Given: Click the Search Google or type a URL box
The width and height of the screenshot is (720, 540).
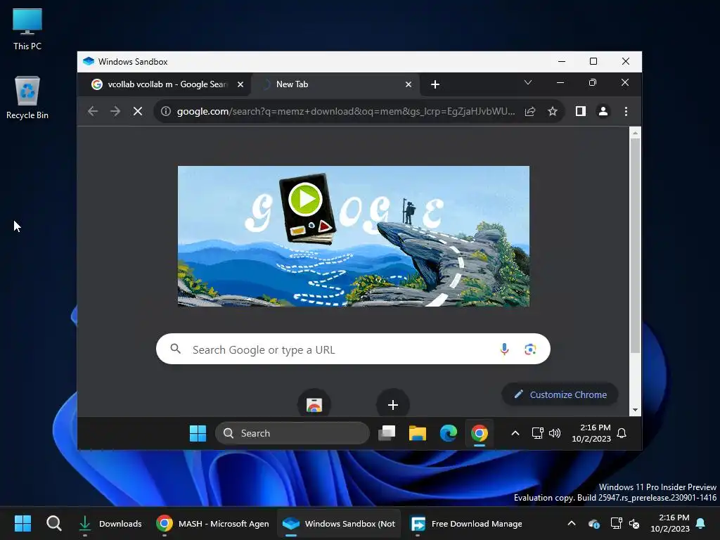Looking at the screenshot, I should 353,349.
